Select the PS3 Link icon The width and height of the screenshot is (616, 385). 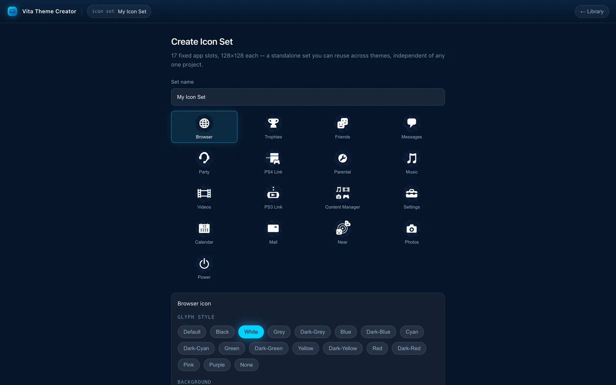pos(273,197)
